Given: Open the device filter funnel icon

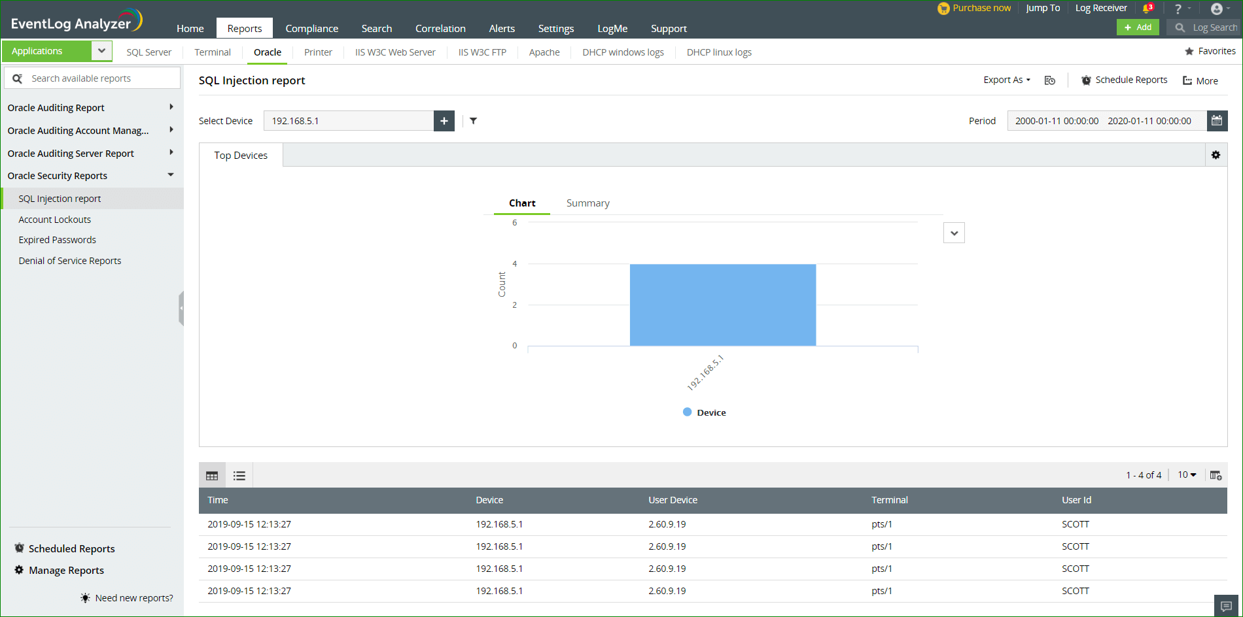Looking at the screenshot, I should (474, 121).
